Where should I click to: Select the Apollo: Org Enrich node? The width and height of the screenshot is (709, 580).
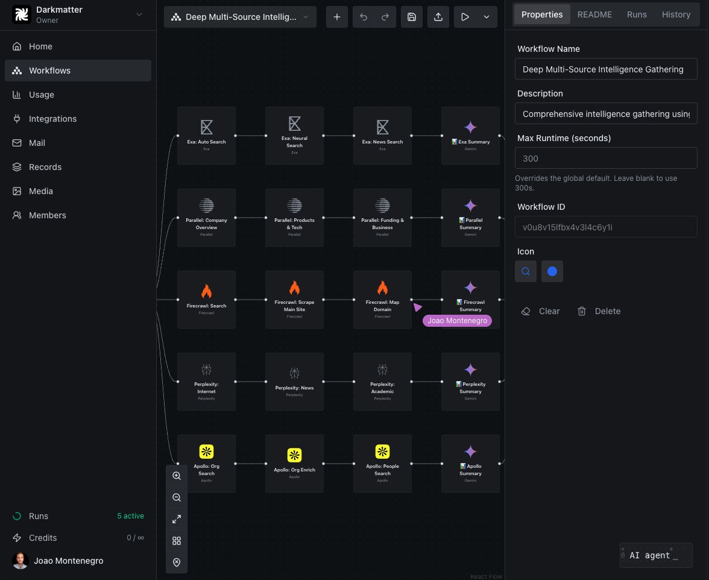coord(294,464)
